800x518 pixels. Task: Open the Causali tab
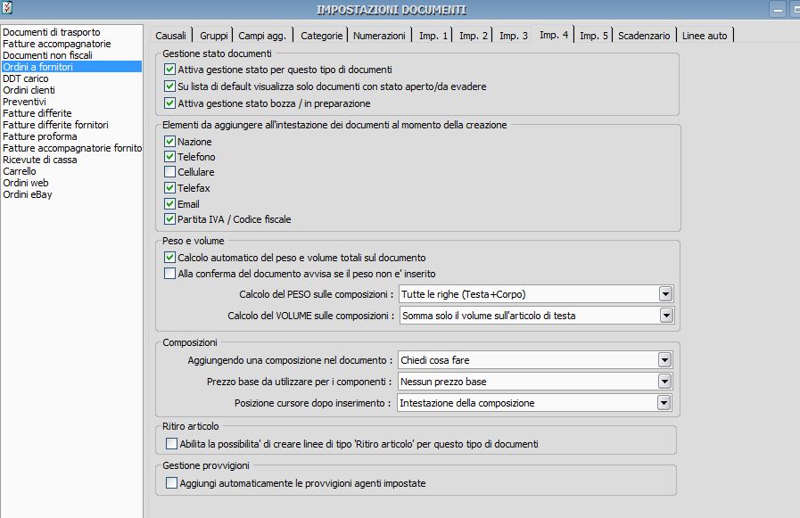(x=171, y=36)
